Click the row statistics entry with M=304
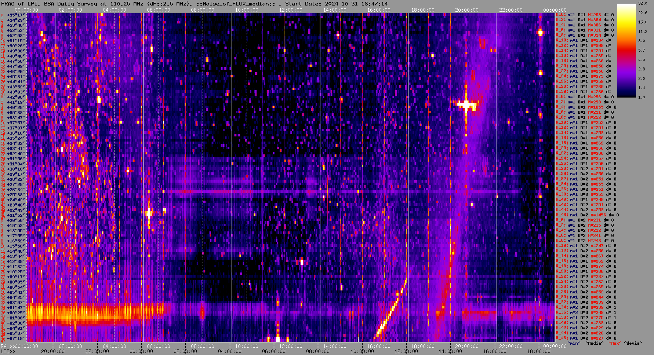 coord(585,20)
